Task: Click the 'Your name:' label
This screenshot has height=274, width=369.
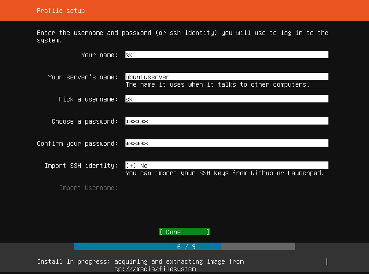Action: coord(99,55)
